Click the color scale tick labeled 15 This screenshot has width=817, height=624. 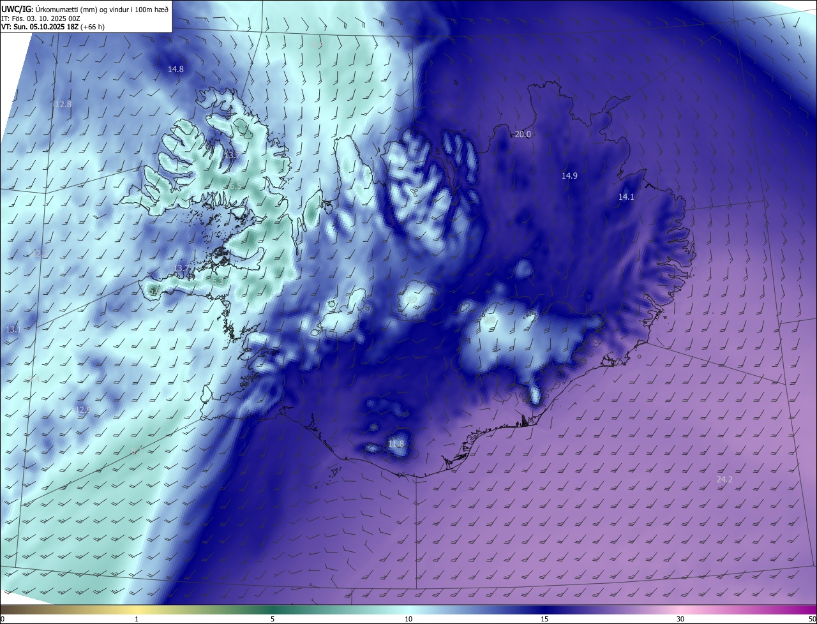click(x=544, y=619)
